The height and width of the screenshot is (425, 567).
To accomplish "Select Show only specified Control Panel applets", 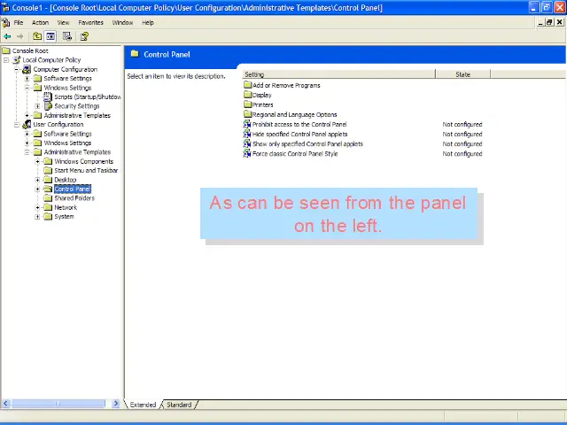I will tap(307, 143).
